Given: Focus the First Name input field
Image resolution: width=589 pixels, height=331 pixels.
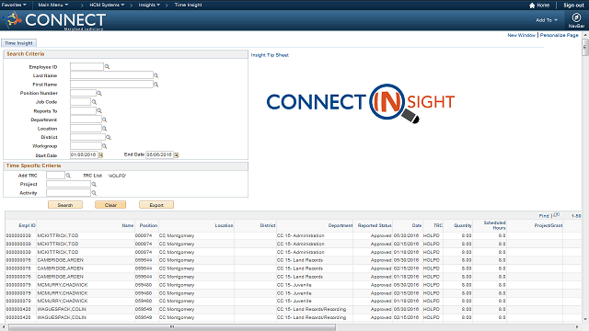Looking at the screenshot, I should [x=111, y=85].
